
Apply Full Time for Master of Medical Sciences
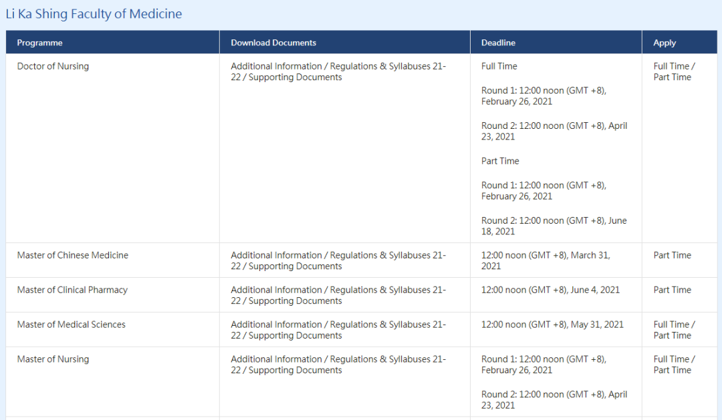tap(671, 325)
